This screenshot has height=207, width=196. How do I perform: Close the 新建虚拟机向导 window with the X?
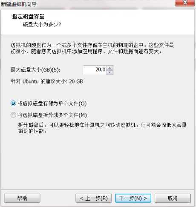184,3
